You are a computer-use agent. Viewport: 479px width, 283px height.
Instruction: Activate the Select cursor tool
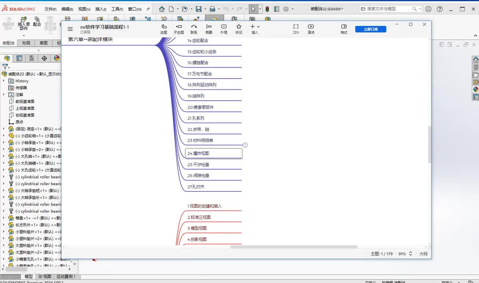pos(253,9)
